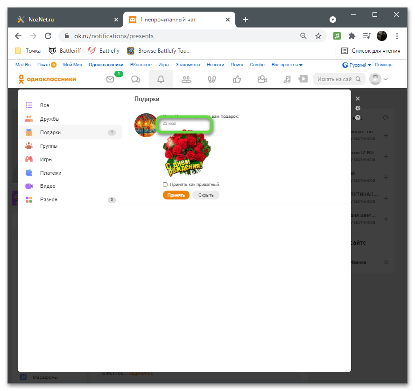Bookmark this page with the star icon
415x391 pixels.
click(x=318, y=36)
